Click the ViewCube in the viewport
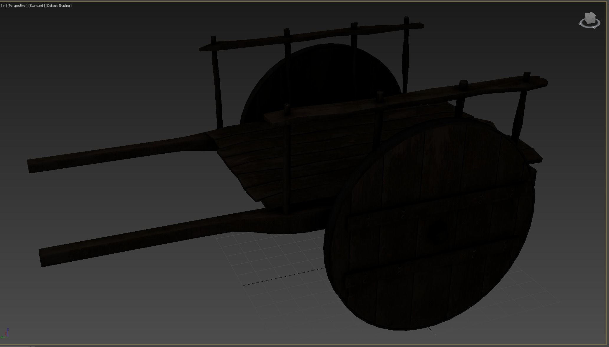 [590, 18]
